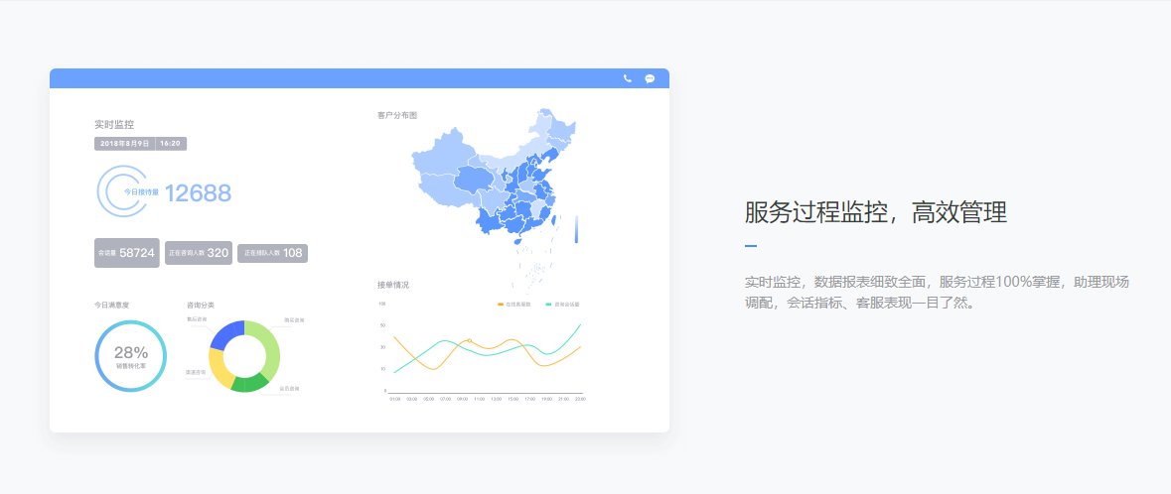
Task: Select the 2018年8月9日 date badge
Action: pos(124,144)
